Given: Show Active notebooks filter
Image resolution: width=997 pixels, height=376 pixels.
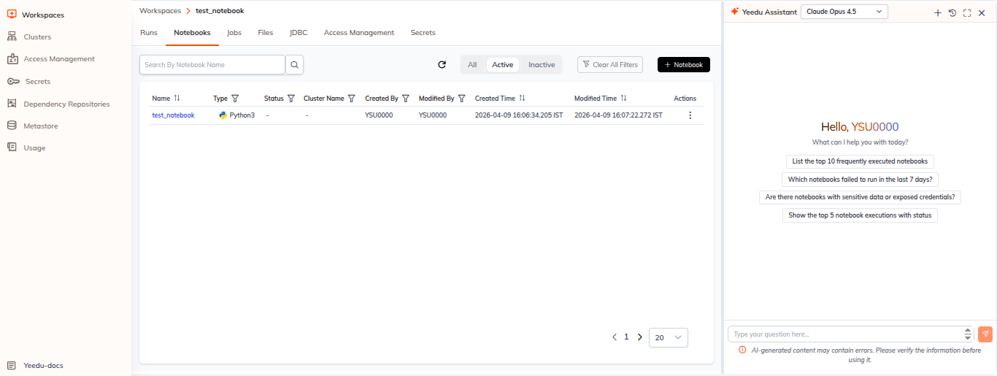Looking at the screenshot, I should (x=503, y=65).
